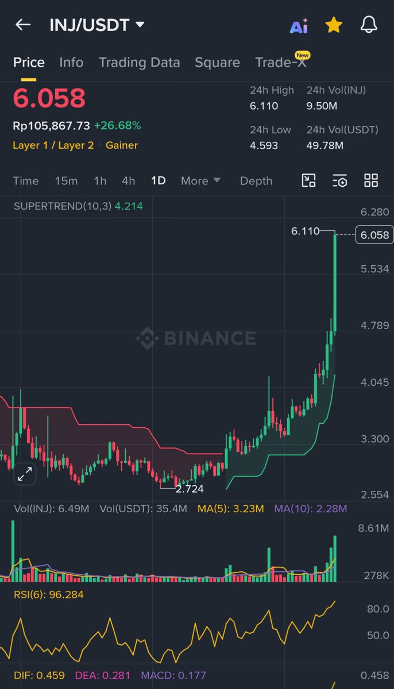Open the chart drawing tools icon
Viewport: 394px width, 689px height.
point(309,181)
